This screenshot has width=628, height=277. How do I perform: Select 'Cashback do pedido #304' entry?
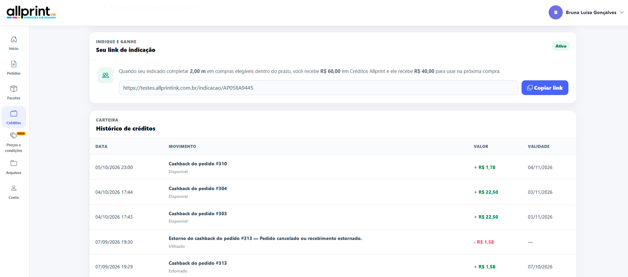pyautogui.click(x=198, y=188)
